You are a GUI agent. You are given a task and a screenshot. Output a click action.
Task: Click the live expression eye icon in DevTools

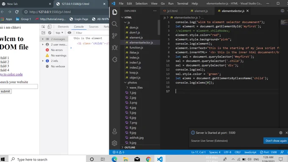[x=69, y=33]
